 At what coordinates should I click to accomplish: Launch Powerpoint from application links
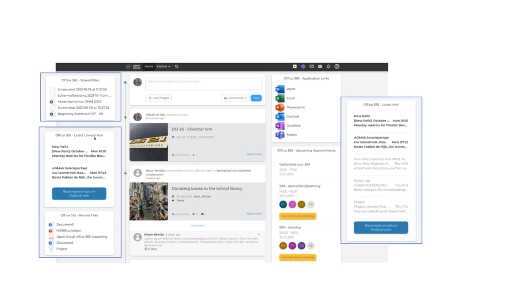click(290, 107)
